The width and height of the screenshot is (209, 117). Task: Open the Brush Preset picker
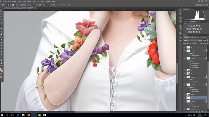pyautogui.click(x=9, y=5)
